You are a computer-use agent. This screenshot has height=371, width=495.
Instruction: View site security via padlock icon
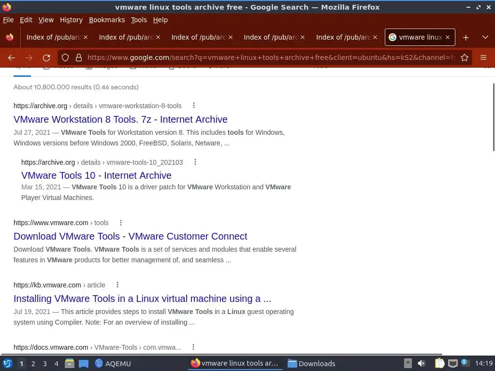pos(79,57)
